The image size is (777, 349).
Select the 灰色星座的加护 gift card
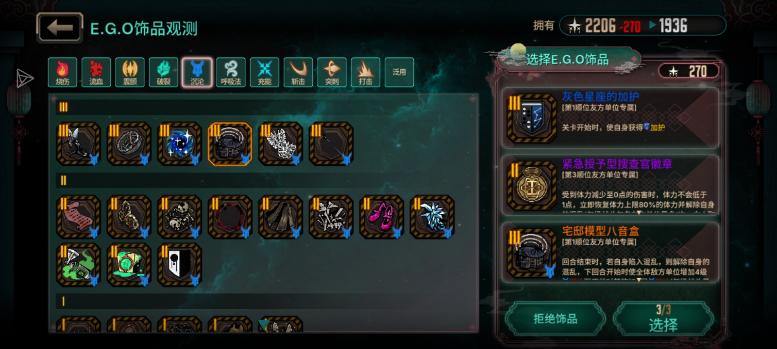(610, 118)
